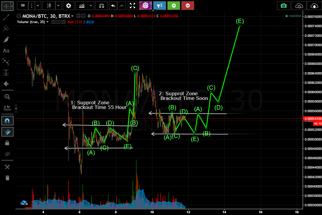The image size is (322, 215).
Task: Click the back arrow icon tool
Action: pyautogui.click(x=6, y=84)
